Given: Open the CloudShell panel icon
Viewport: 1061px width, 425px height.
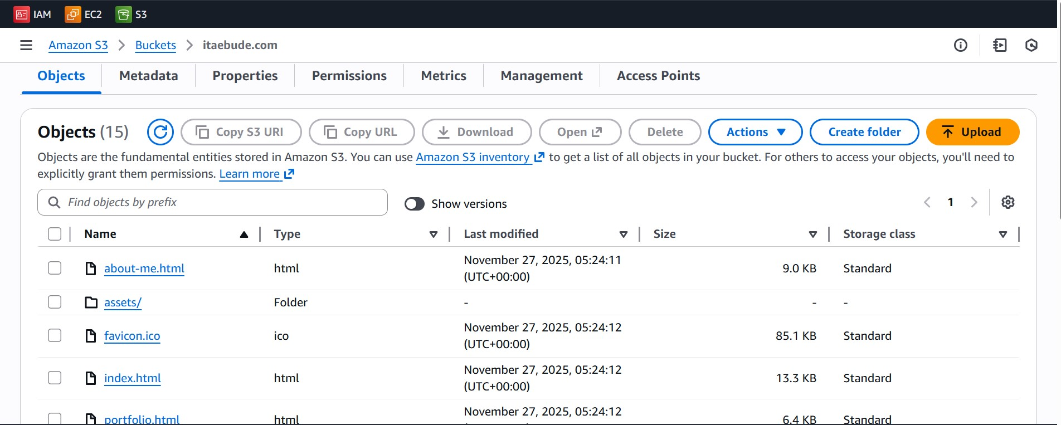Looking at the screenshot, I should pos(1000,45).
